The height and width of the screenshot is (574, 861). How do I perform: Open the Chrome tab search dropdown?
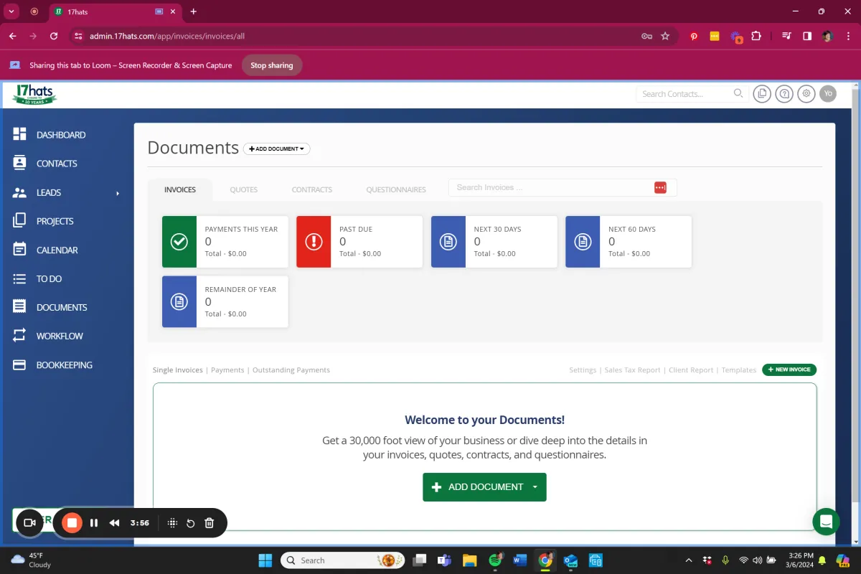pos(11,11)
